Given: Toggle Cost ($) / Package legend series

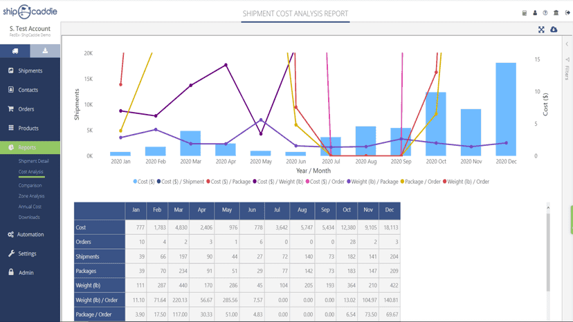Looking at the screenshot, I should click(228, 182).
